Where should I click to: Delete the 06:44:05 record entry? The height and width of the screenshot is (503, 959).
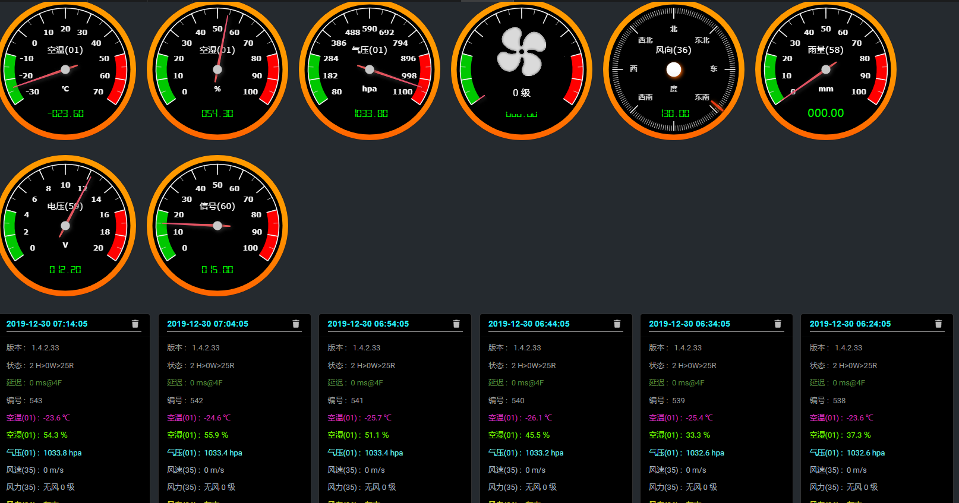coord(617,324)
